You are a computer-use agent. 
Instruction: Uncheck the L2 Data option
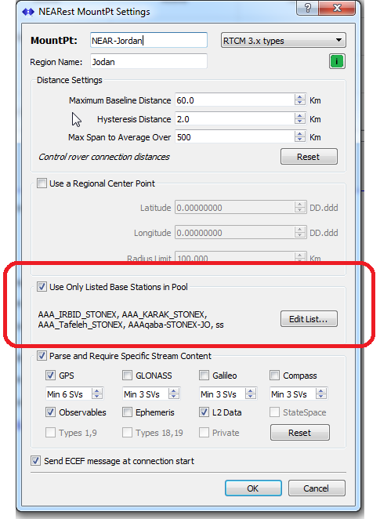pos(204,412)
